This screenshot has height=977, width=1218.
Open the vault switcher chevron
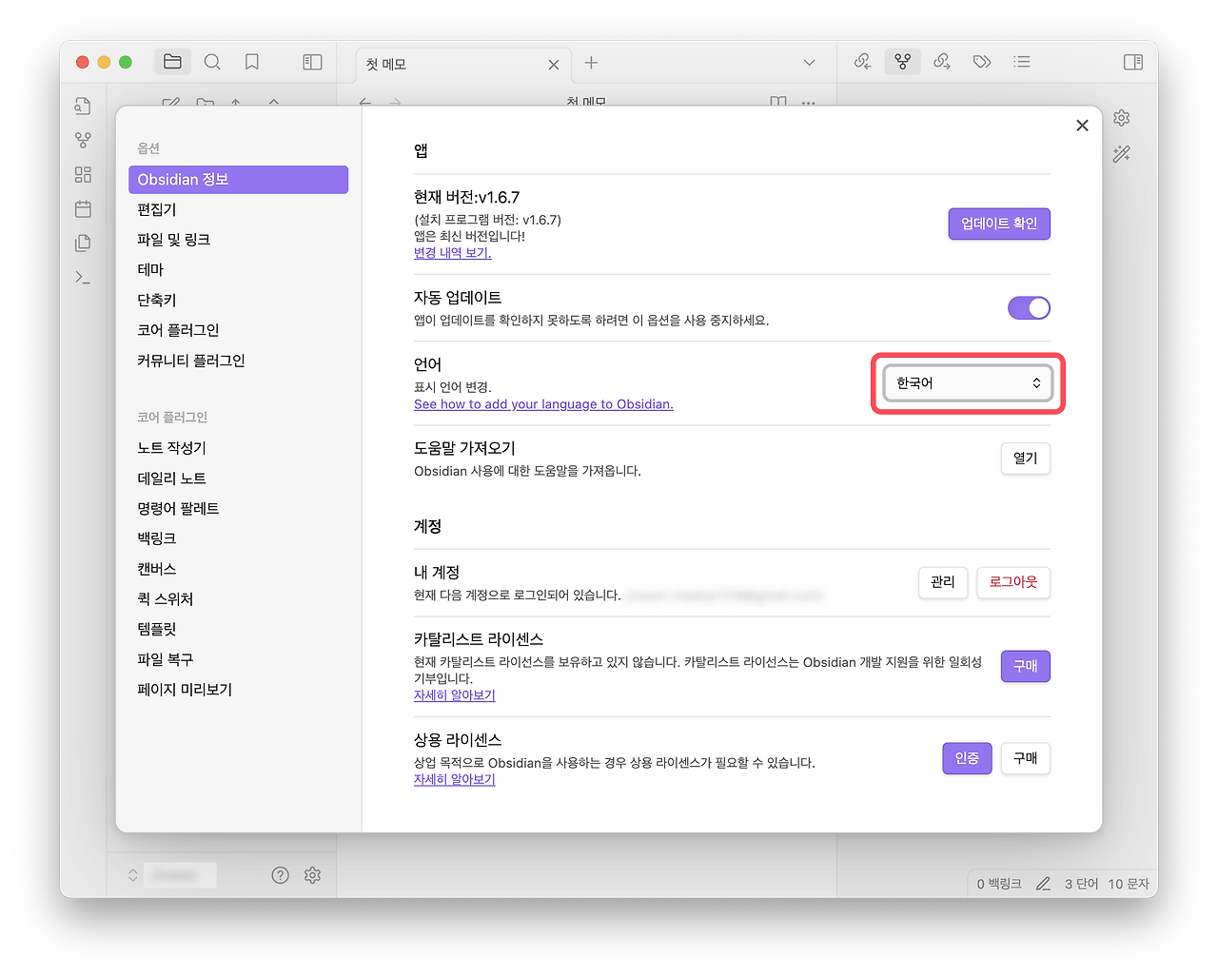[133, 875]
